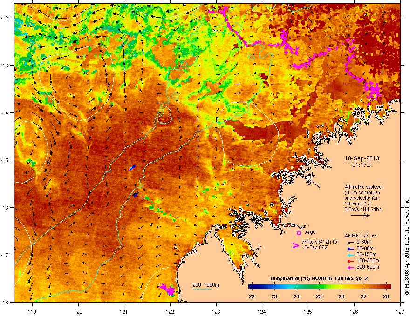Click the cyan bathymetry line under 200 1000m
This screenshot has width=410, height=316.
[202, 289]
